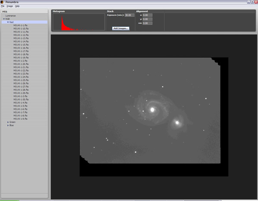Select file M51-R-1-3.fts

click(x=20, y=96)
